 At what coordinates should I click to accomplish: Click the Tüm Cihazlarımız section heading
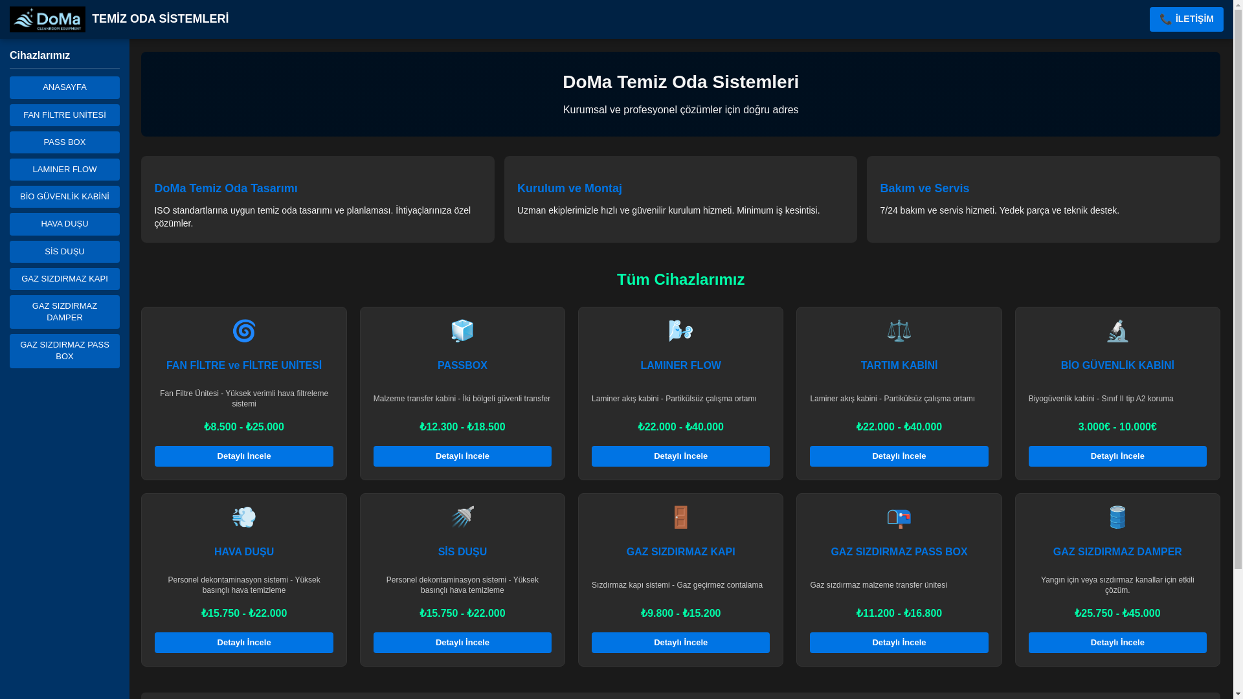click(x=680, y=280)
